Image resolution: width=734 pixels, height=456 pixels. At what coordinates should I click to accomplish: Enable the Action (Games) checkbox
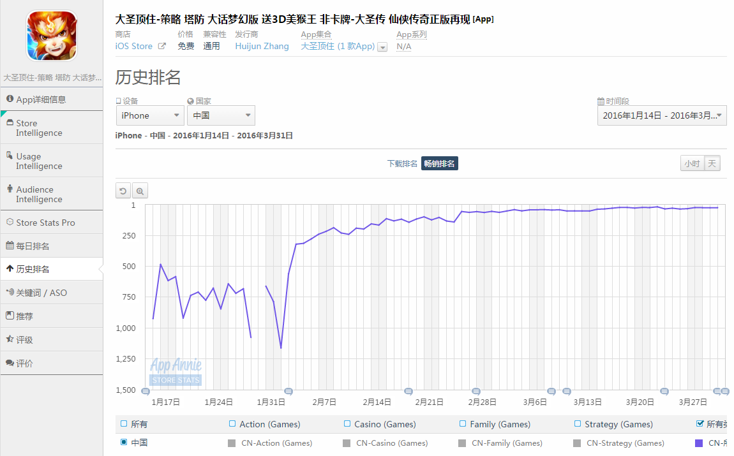click(232, 423)
